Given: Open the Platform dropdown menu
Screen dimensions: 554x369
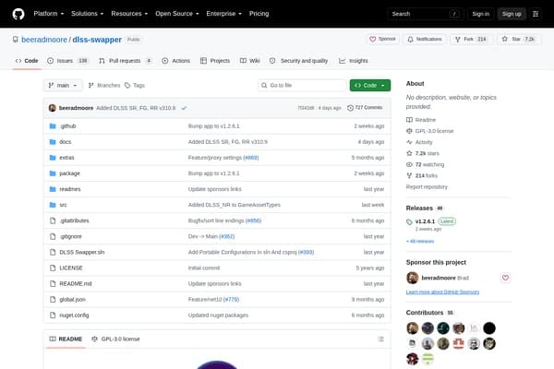Looking at the screenshot, I should (x=49, y=14).
